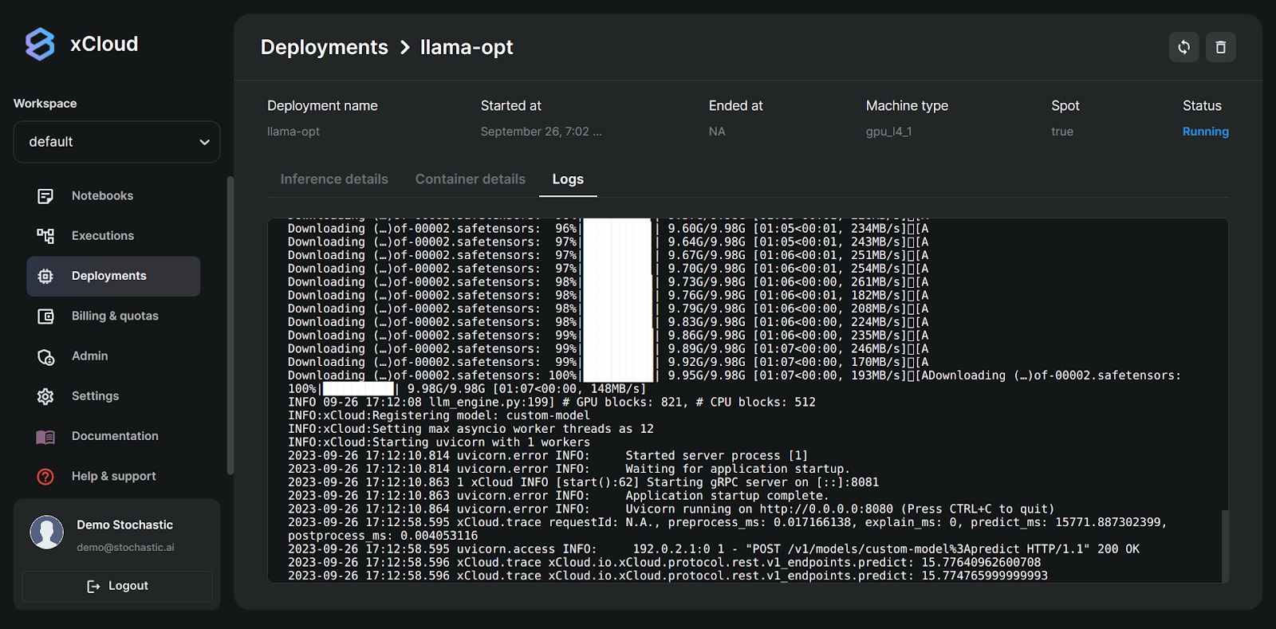This screenshot has height=629, width=1276.
Task: Click the Deployments breadcrumb link
Action: (324, 47)
